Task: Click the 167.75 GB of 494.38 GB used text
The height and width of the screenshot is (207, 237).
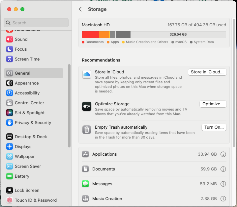Action: (x=197, y=25)
